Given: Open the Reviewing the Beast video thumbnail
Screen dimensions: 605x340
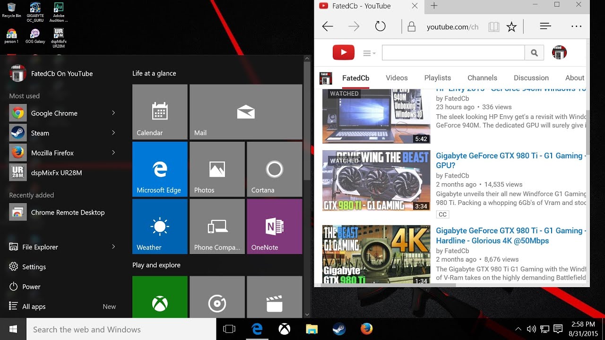Looking at the screenshot, I should tap(376, 180).
